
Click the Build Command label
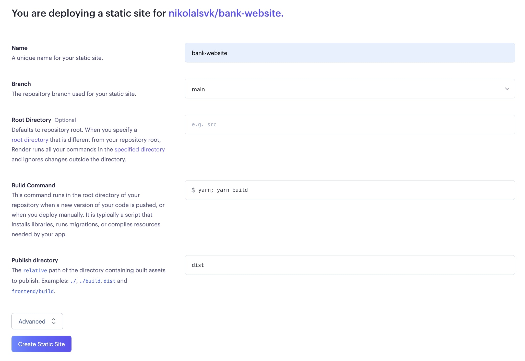33,185
